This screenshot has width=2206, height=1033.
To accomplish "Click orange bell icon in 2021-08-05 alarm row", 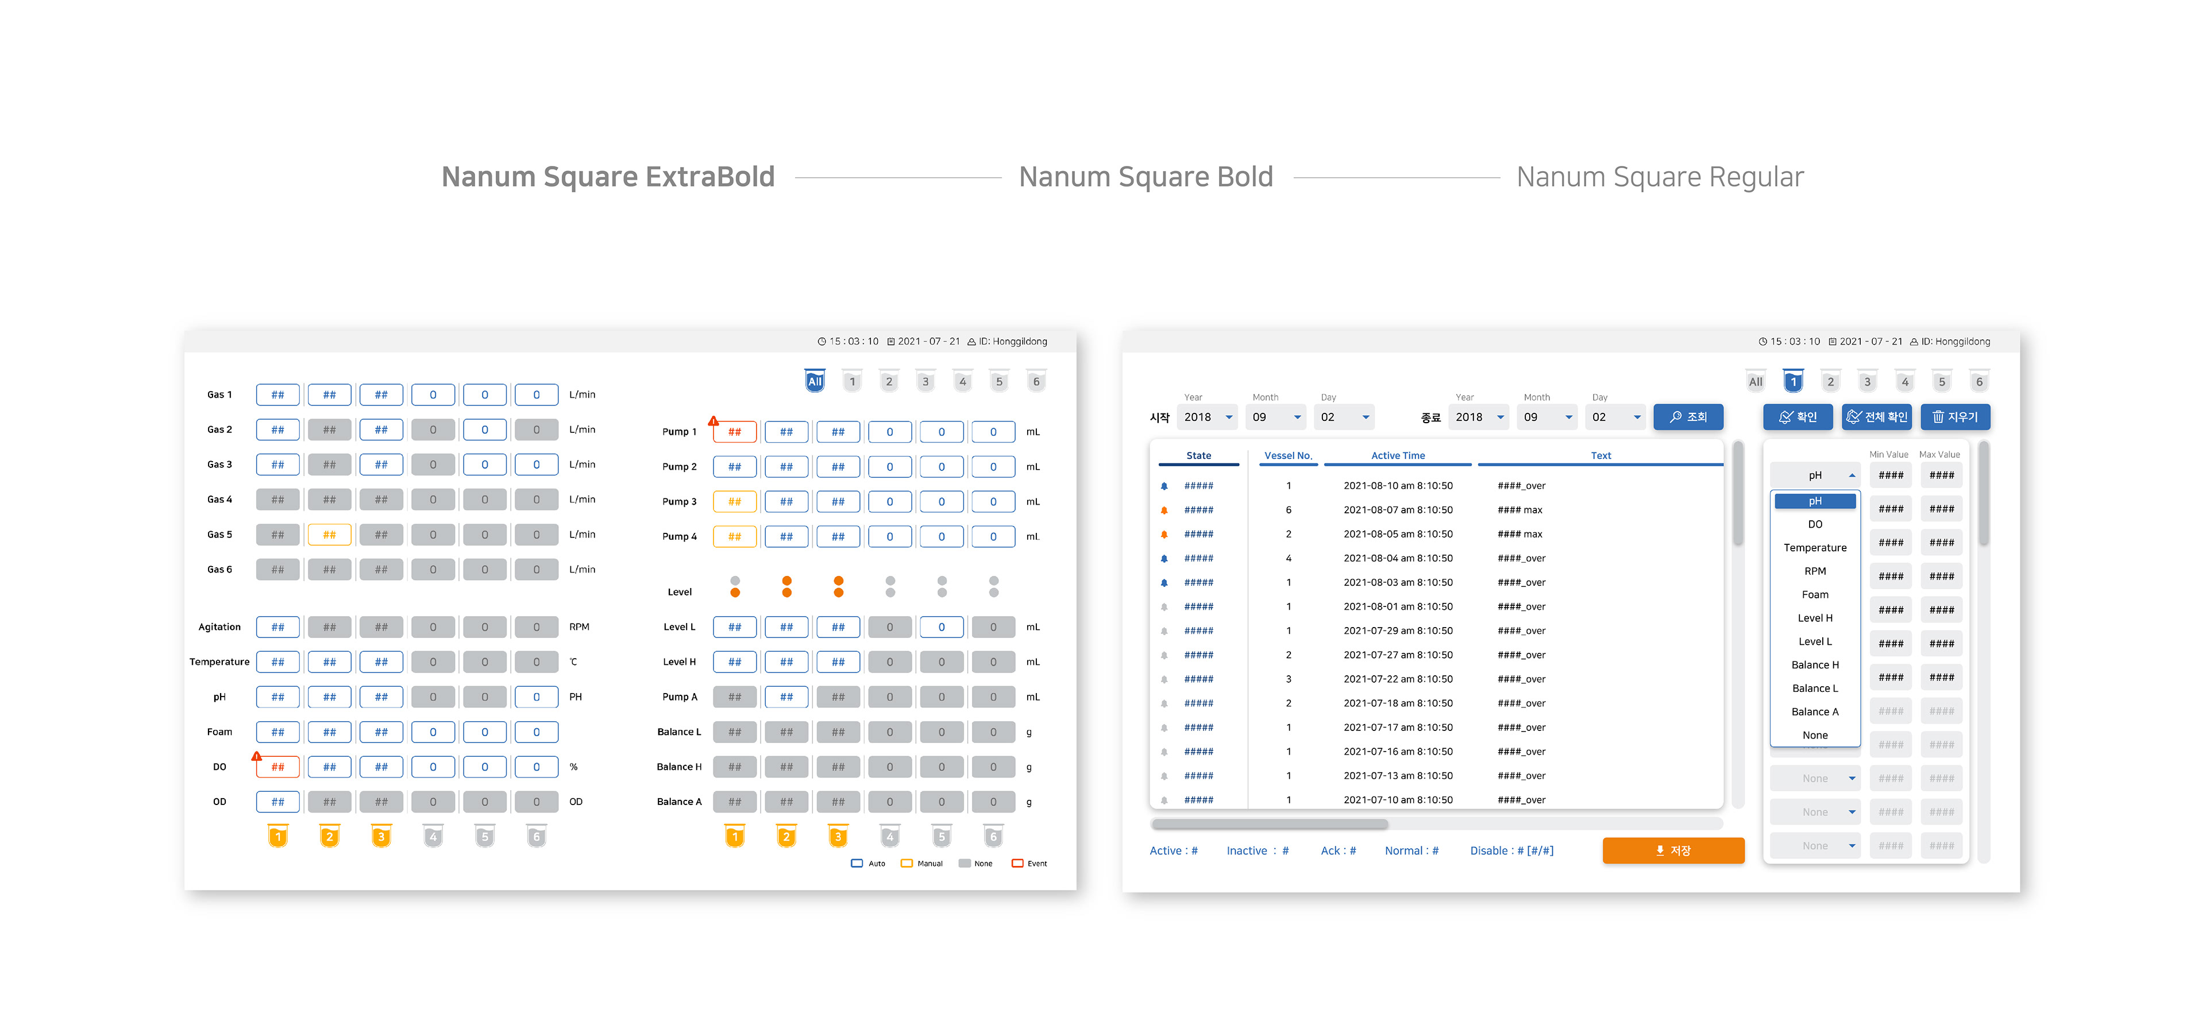I will [1164, 534].
